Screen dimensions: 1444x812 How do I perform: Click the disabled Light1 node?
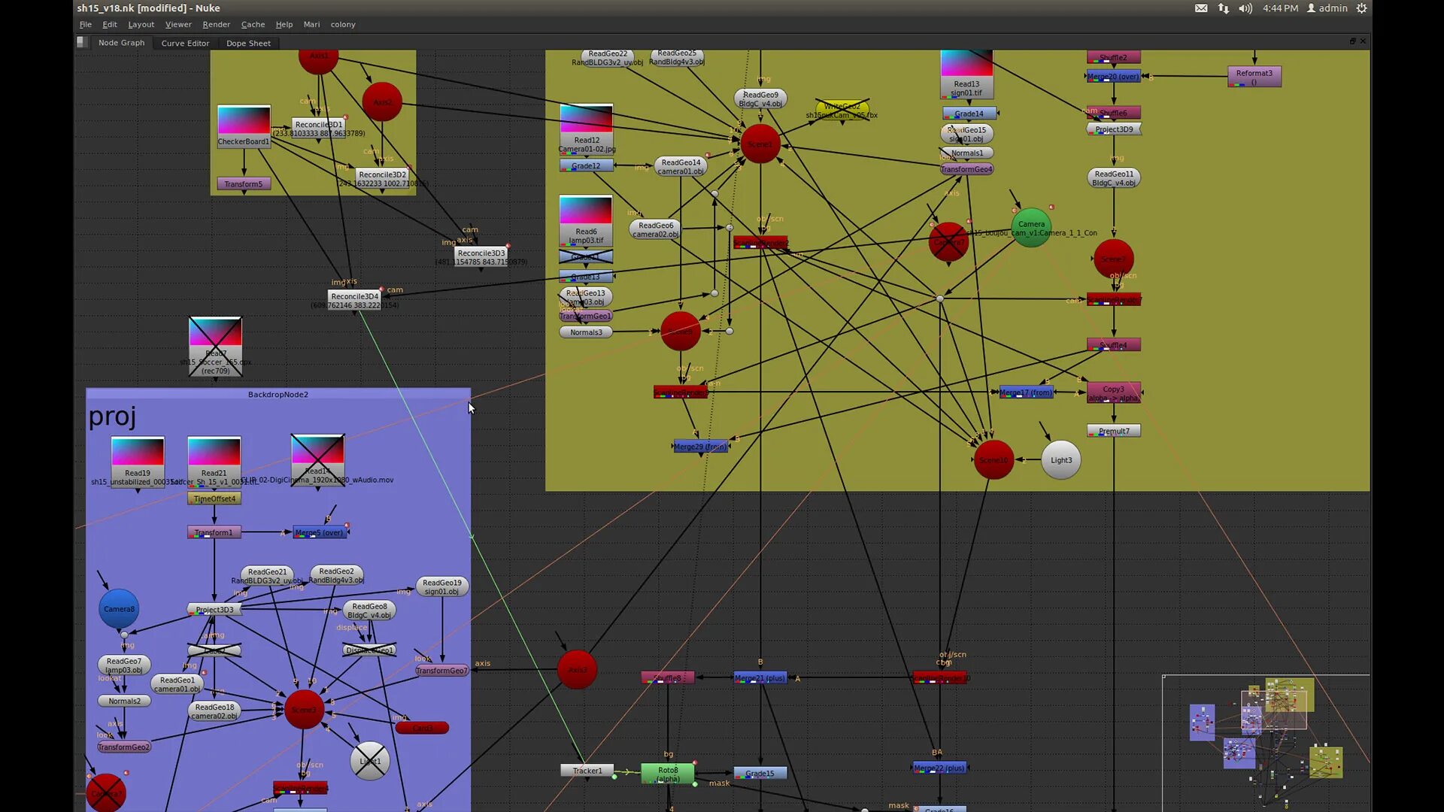click(369, 761)
